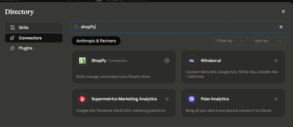The width and height of the screenshot is (293, 127).
Task: Expand the Filter by dropdown
Action: [x=230, y=41]
